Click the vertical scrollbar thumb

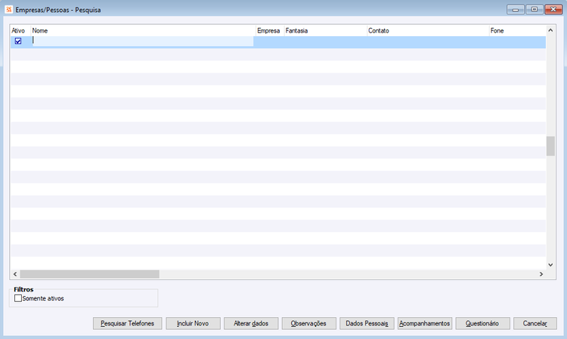point(550,146)
